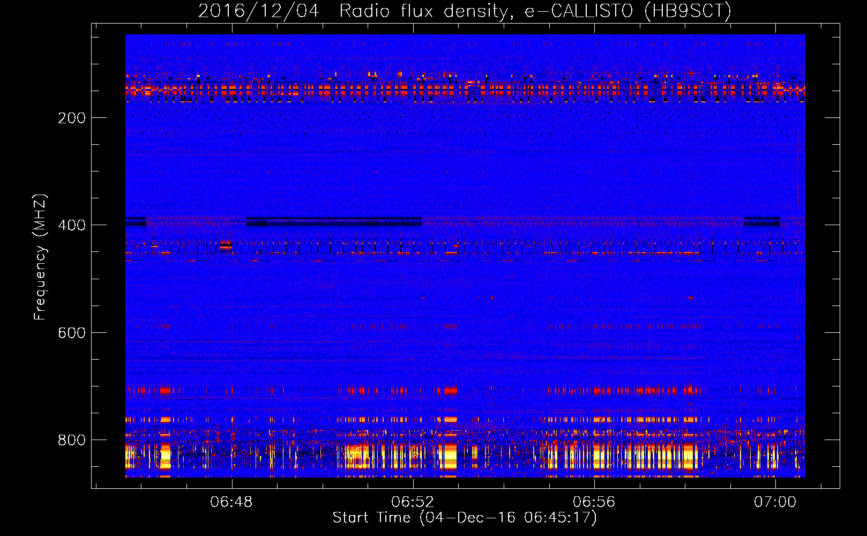Click the 07:00 time tick label
This screenshot has width=867, height=536.
(x=775, y=502)
